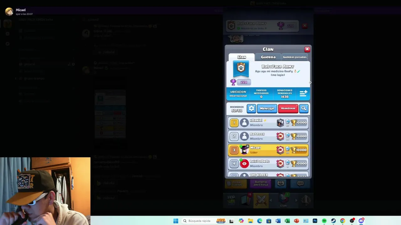Open the member search magnifier

[x=304, y=108]
